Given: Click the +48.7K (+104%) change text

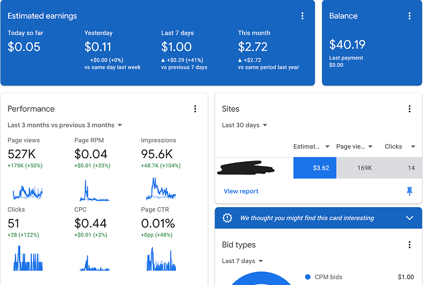Looking at the screenshot, I should (x=161, y=165).
